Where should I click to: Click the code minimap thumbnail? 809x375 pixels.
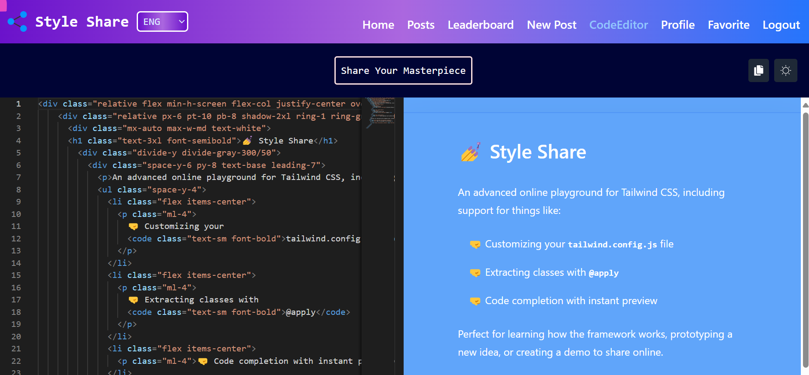pyautogui.click(x=380, y=113)
